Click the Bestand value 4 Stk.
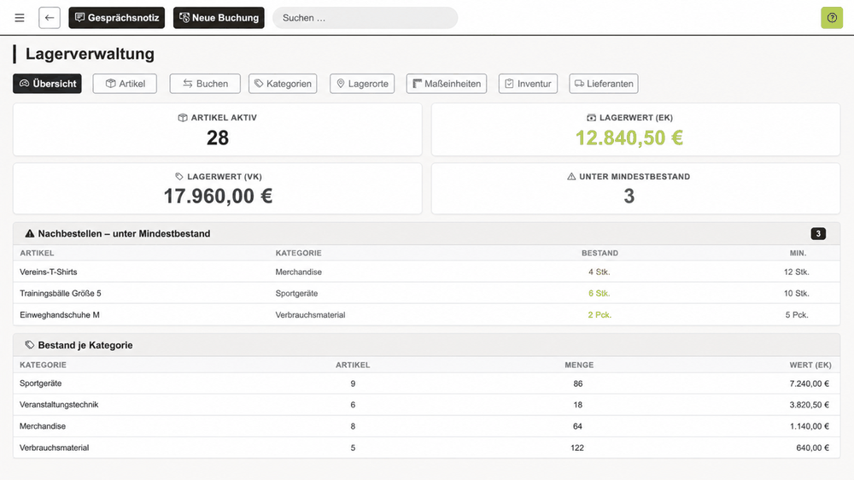This screenshot has width=854, height=480. (600, 272)
